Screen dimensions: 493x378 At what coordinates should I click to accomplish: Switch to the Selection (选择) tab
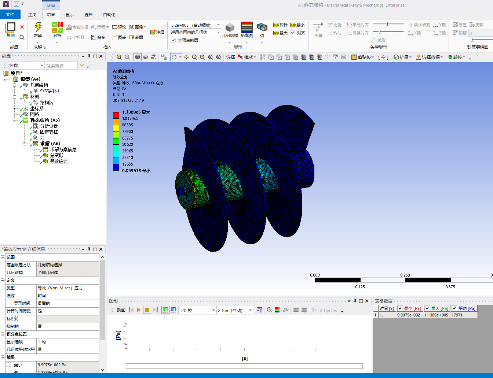click(x=88, y=15)
